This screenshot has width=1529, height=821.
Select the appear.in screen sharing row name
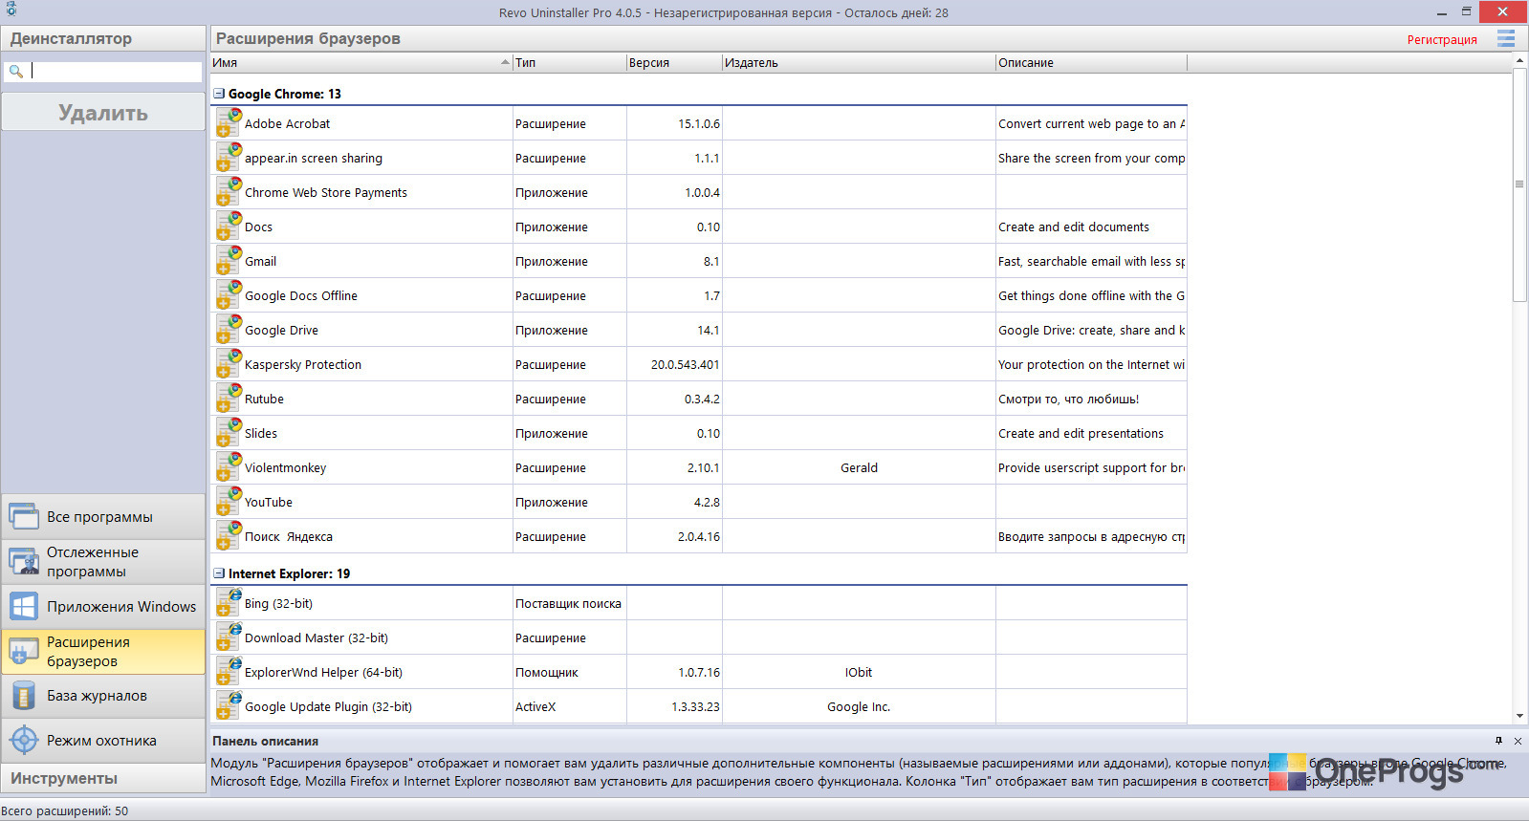(x=314, y=158)
